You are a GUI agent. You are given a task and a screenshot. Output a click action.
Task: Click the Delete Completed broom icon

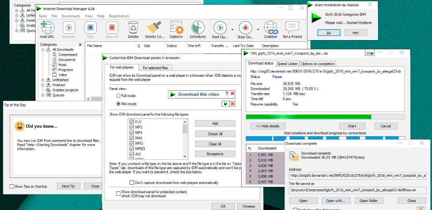click(x=154, y=28)
